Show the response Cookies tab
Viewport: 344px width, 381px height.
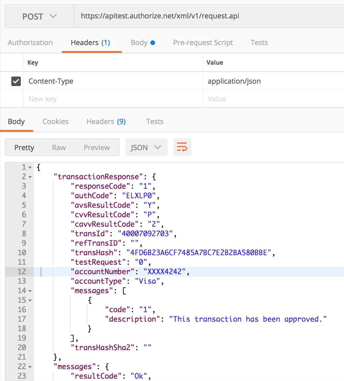point(55,122)
